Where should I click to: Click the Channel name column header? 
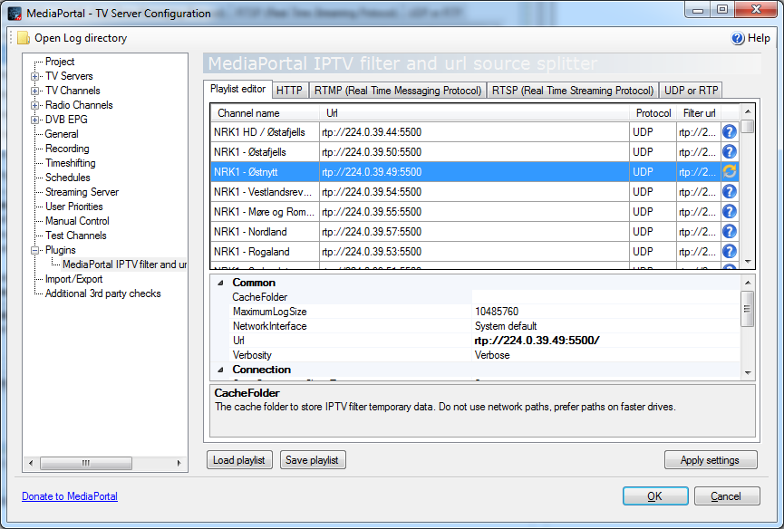266,113
